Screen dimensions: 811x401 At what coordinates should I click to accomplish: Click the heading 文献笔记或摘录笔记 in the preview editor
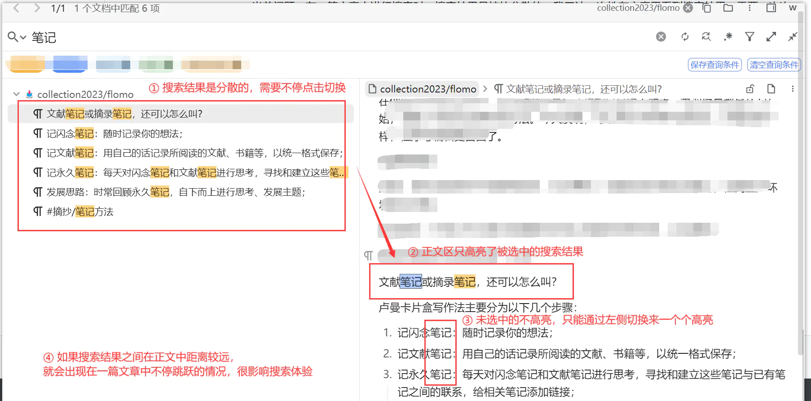point(468,282)
